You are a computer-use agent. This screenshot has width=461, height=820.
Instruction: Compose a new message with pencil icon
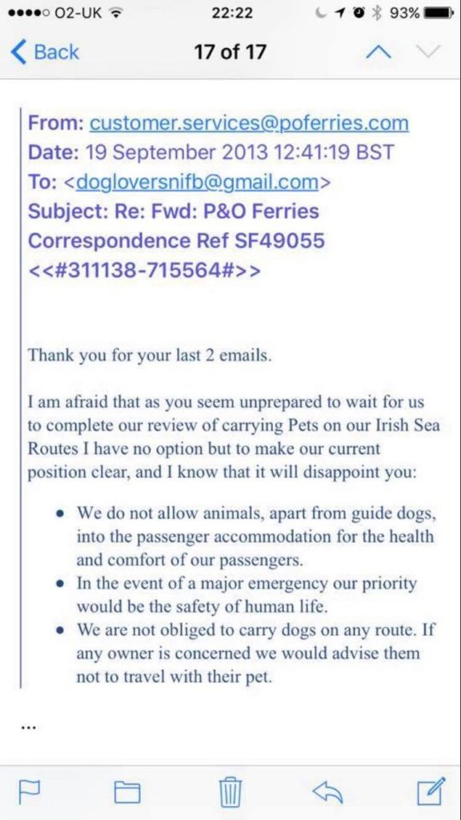pos(431,790)
